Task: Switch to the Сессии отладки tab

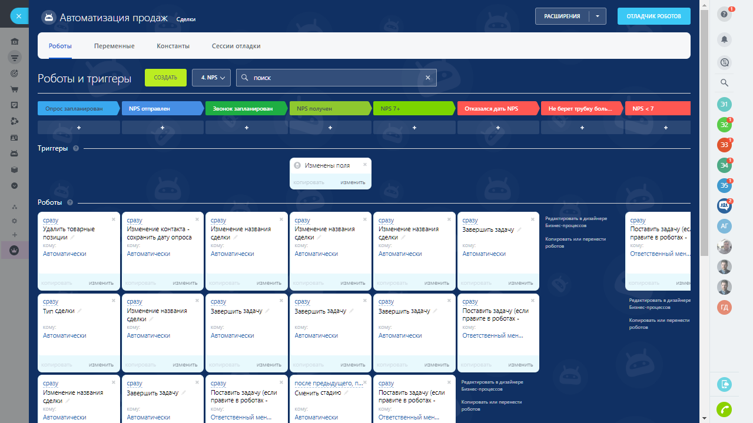Action: click(236, 46)
